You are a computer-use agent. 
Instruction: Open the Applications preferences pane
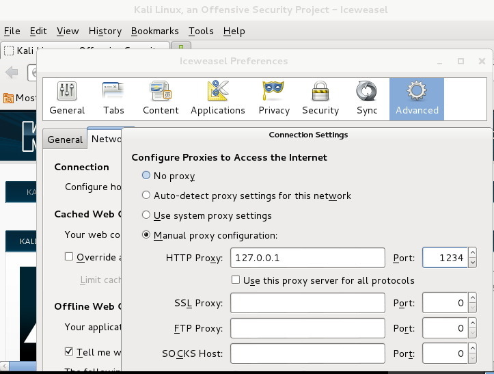pyautogui.click(x=218, y=98)
